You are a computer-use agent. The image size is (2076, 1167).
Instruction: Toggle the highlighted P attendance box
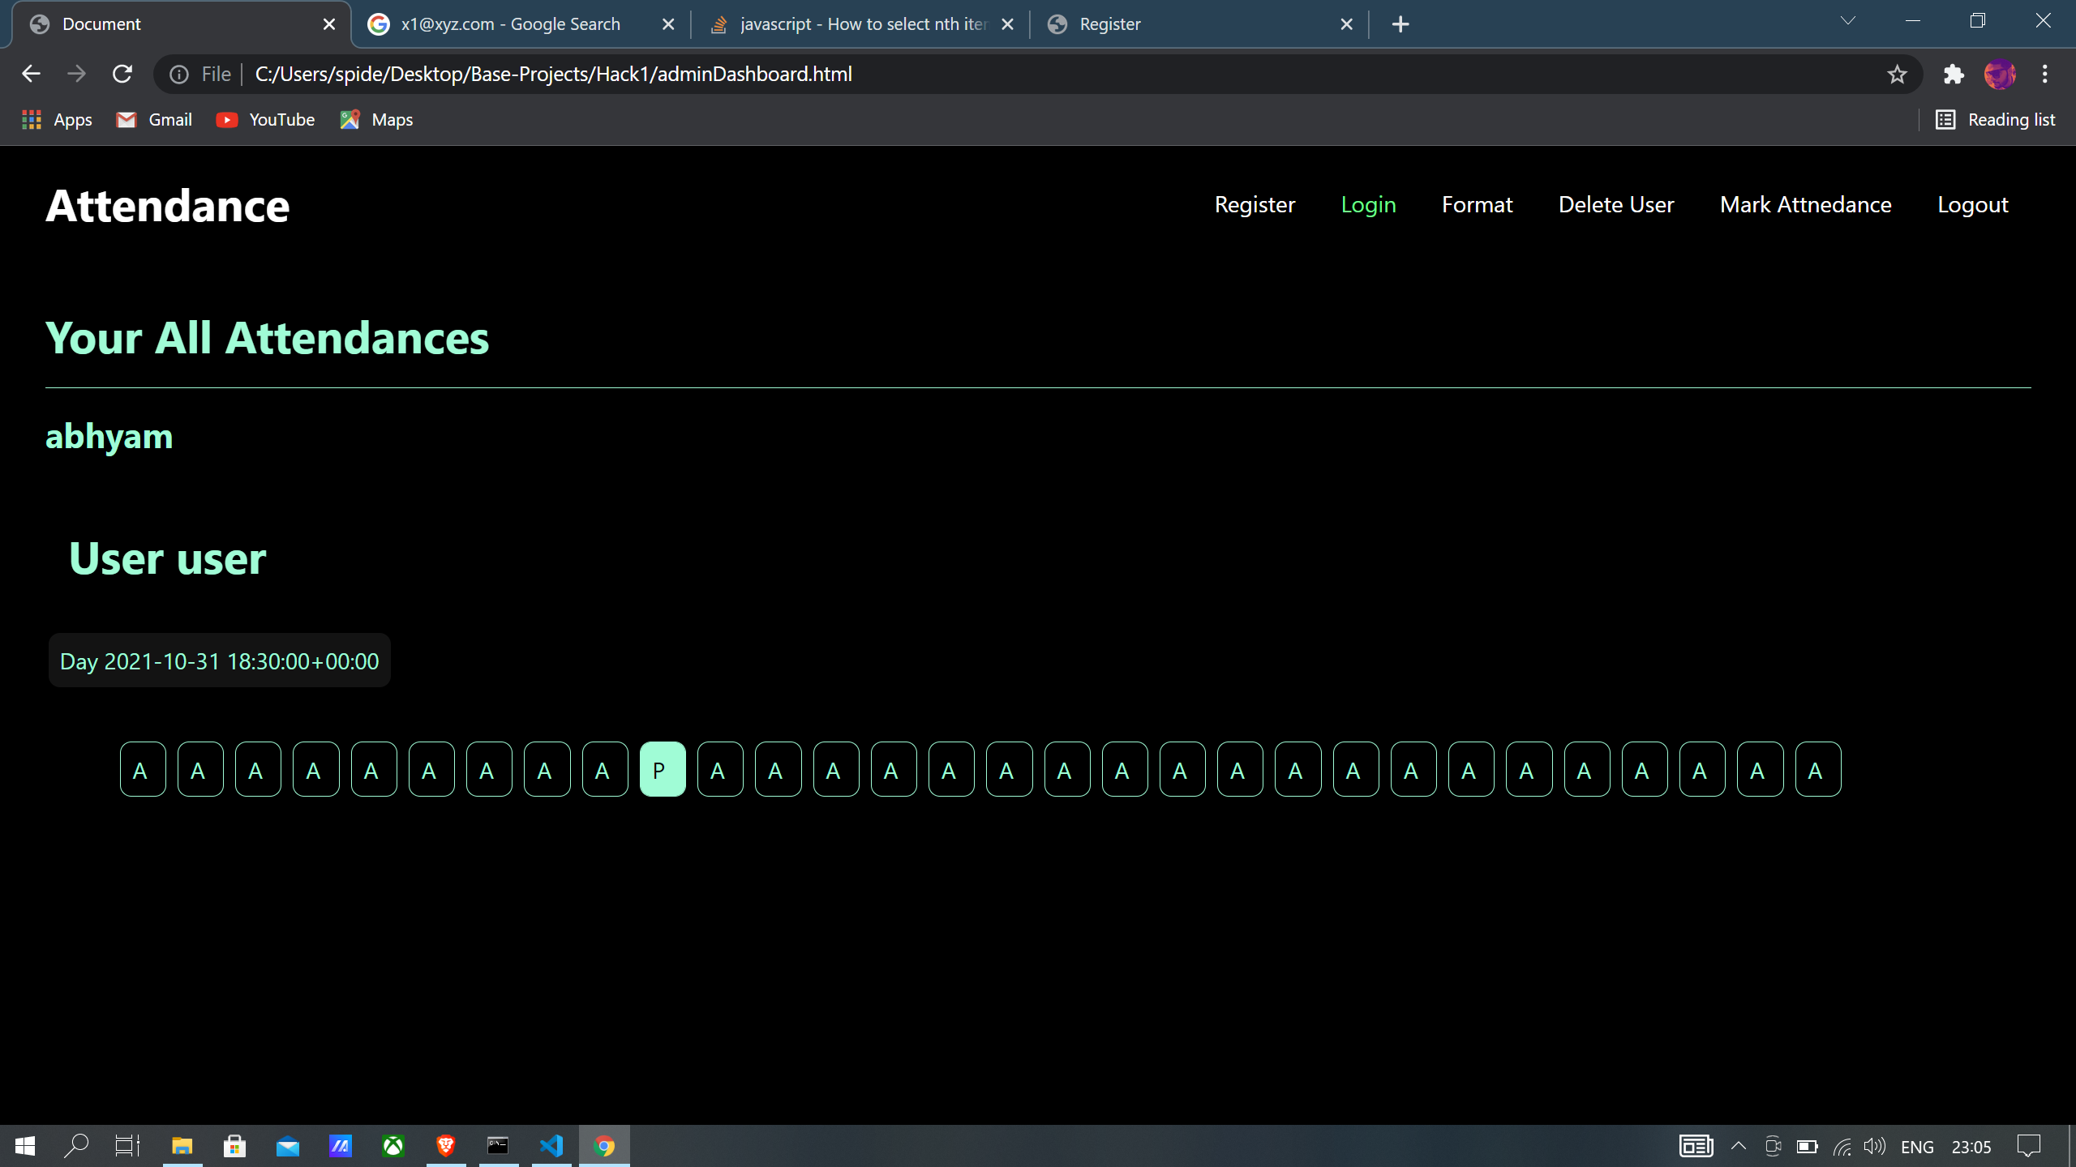(662, 769)
